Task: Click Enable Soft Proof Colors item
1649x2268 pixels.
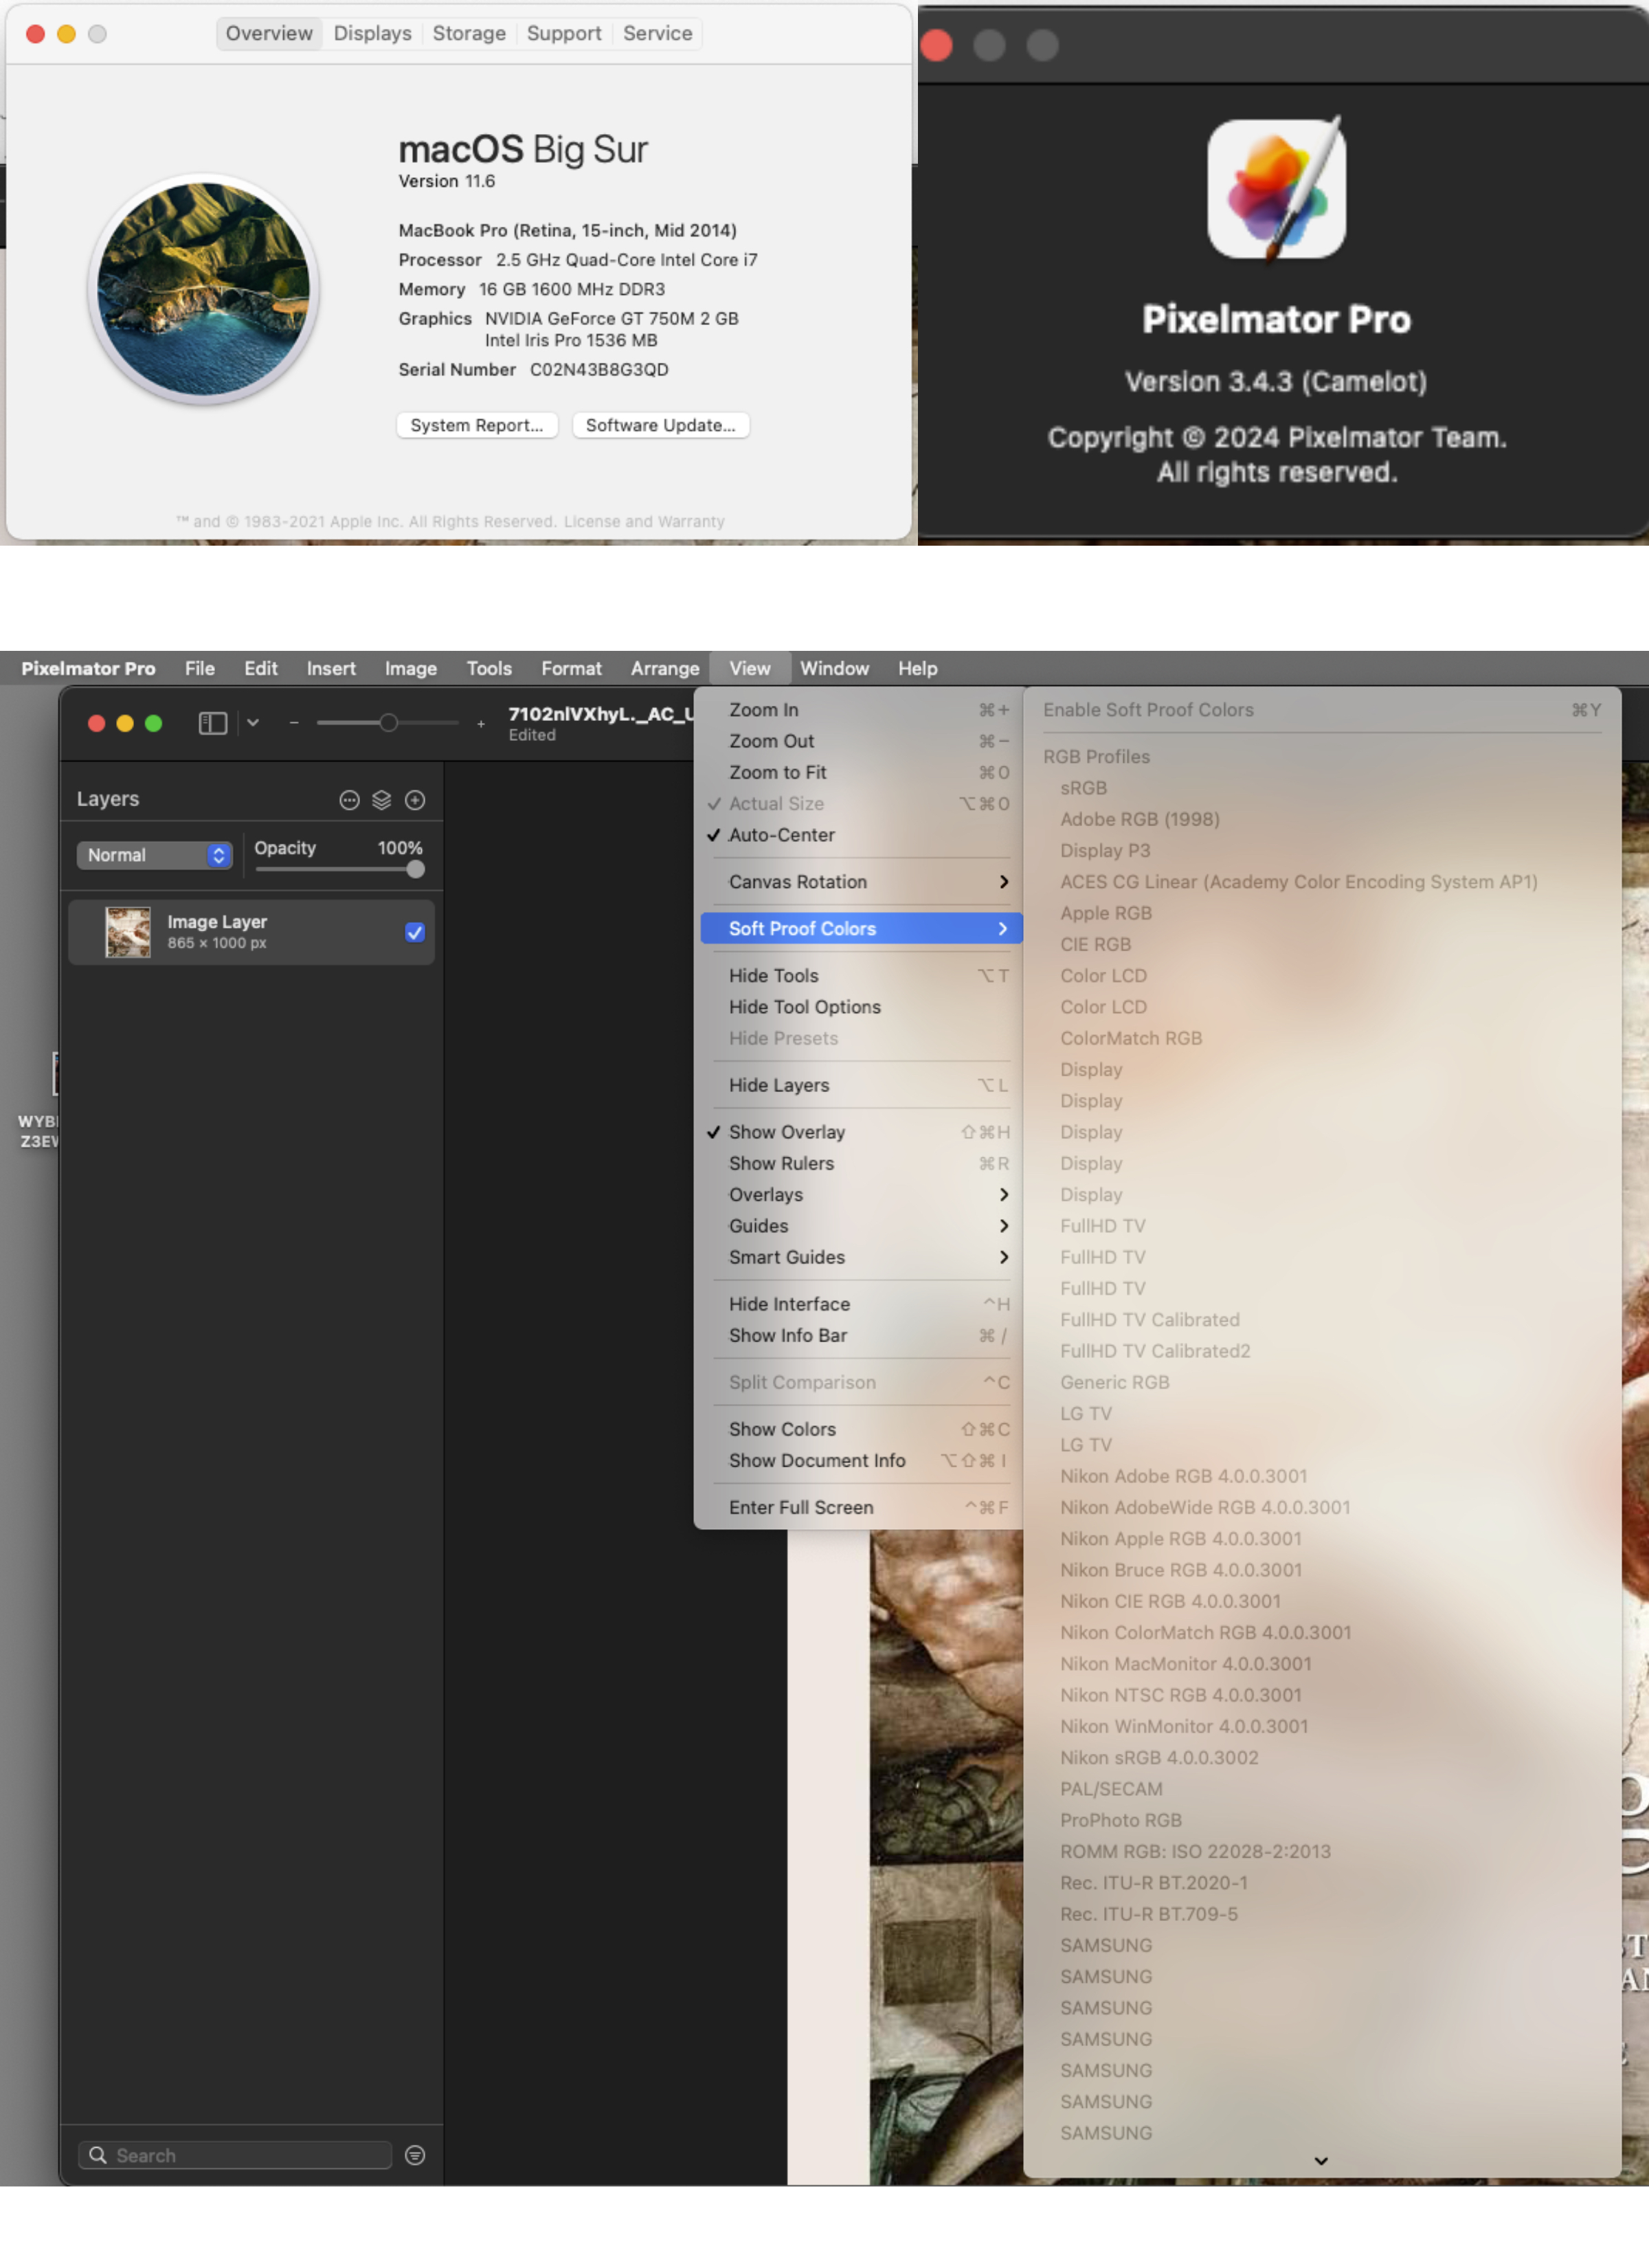Action: (1322, 710)
